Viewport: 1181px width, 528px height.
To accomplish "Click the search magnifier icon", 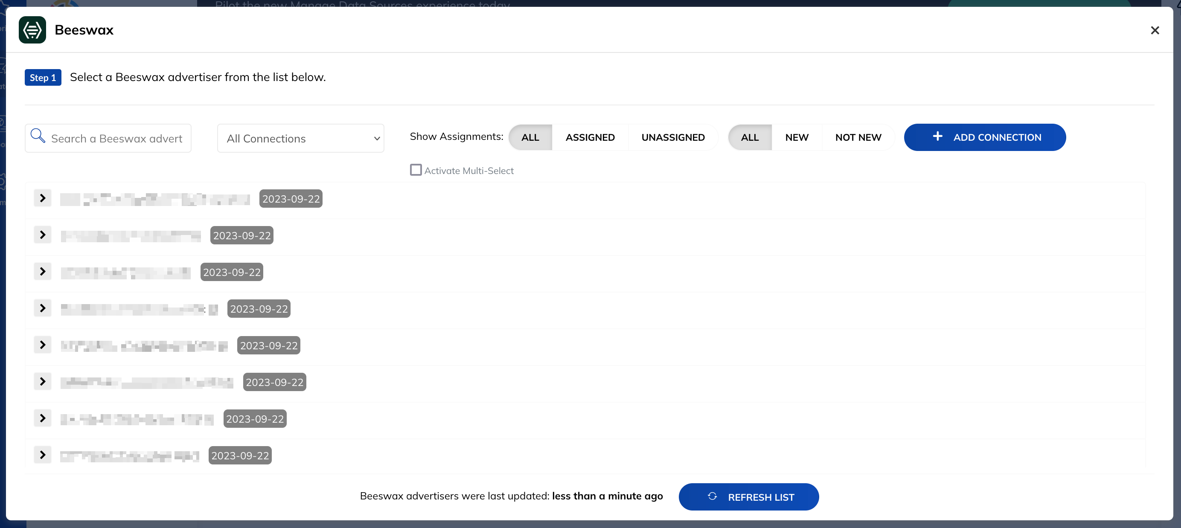I will point(38,136).
